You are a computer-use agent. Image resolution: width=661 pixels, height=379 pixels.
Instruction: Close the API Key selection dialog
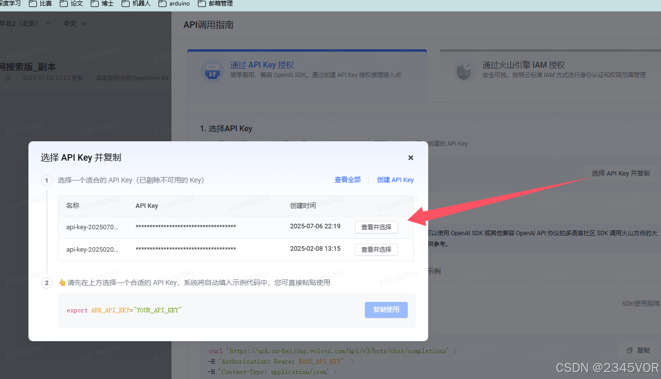click(x=410, y=158)
